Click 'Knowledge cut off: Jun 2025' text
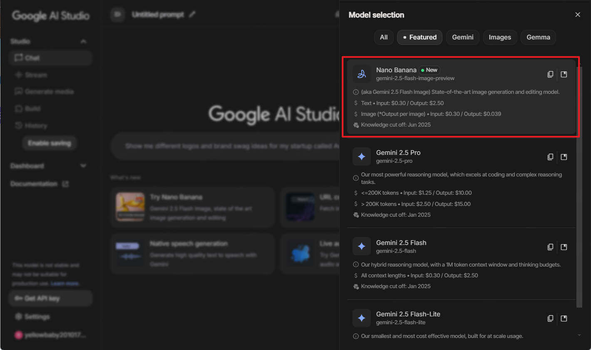 pyautogui.click(x=396, y=125)
